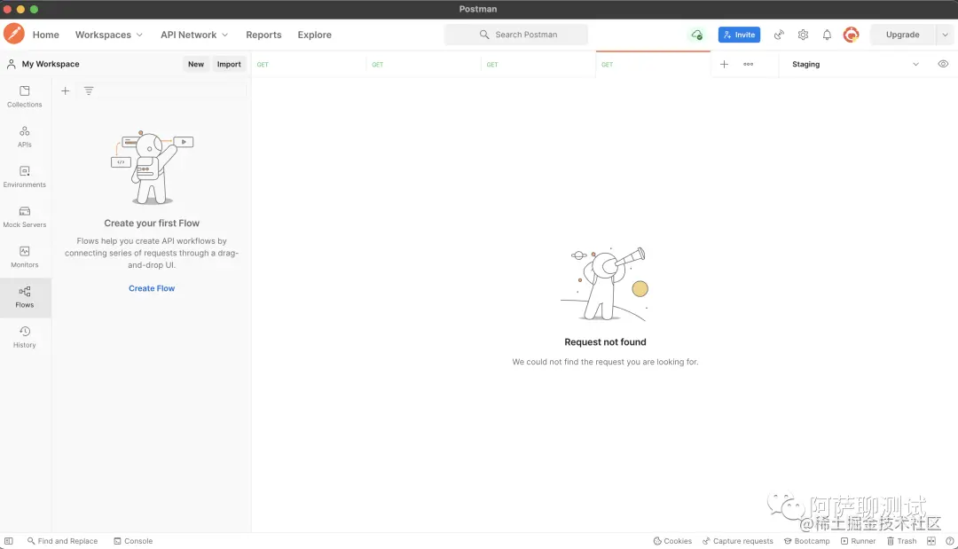Open Bootcamp from status bar
The width and height of the screenshot is (958, 549).
coord(806,541)
